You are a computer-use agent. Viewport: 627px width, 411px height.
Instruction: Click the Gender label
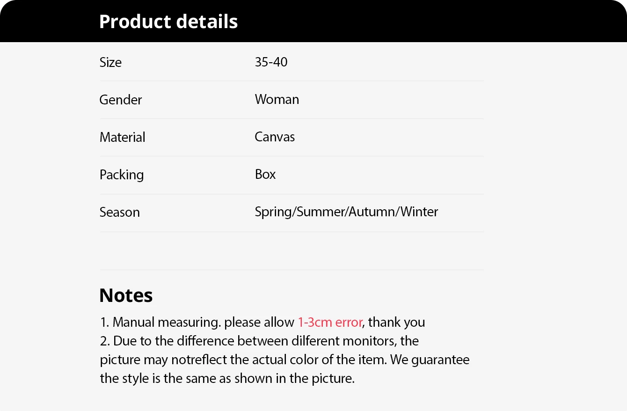[120, 100]
